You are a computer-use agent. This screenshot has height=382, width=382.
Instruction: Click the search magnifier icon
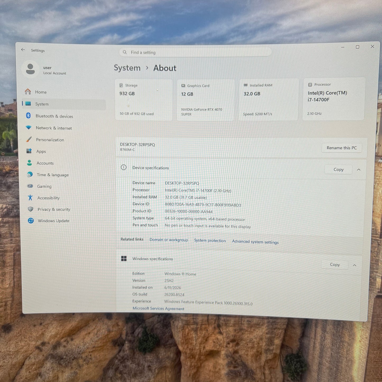[x=125, y=52]
